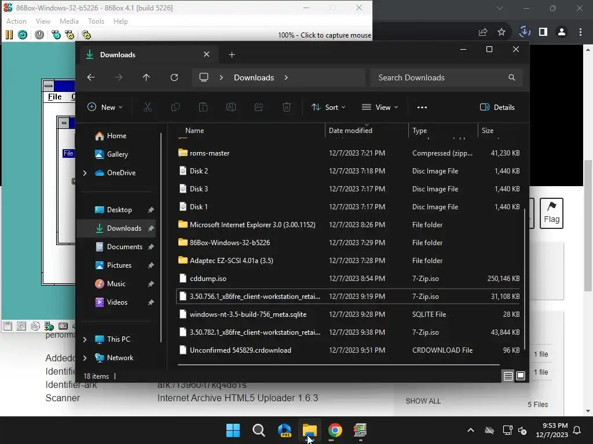Viewport: 593px width, 444px height.
Task: Open 86Box settings gear icon
Action: click(x=86, y=35)
